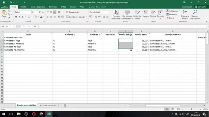Open the Calibri font name dropdown

click(30, 12)
